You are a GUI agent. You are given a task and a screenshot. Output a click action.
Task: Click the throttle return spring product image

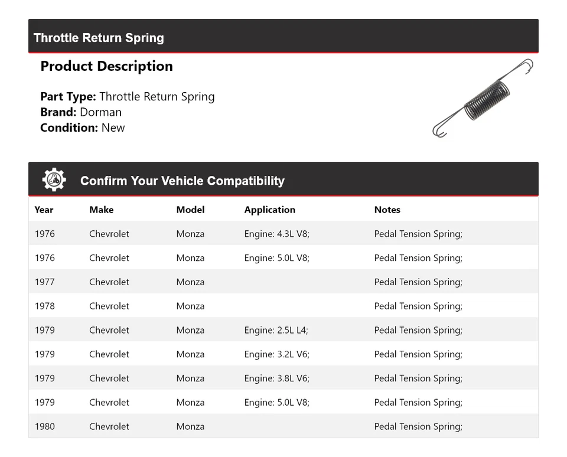[483, 98]
